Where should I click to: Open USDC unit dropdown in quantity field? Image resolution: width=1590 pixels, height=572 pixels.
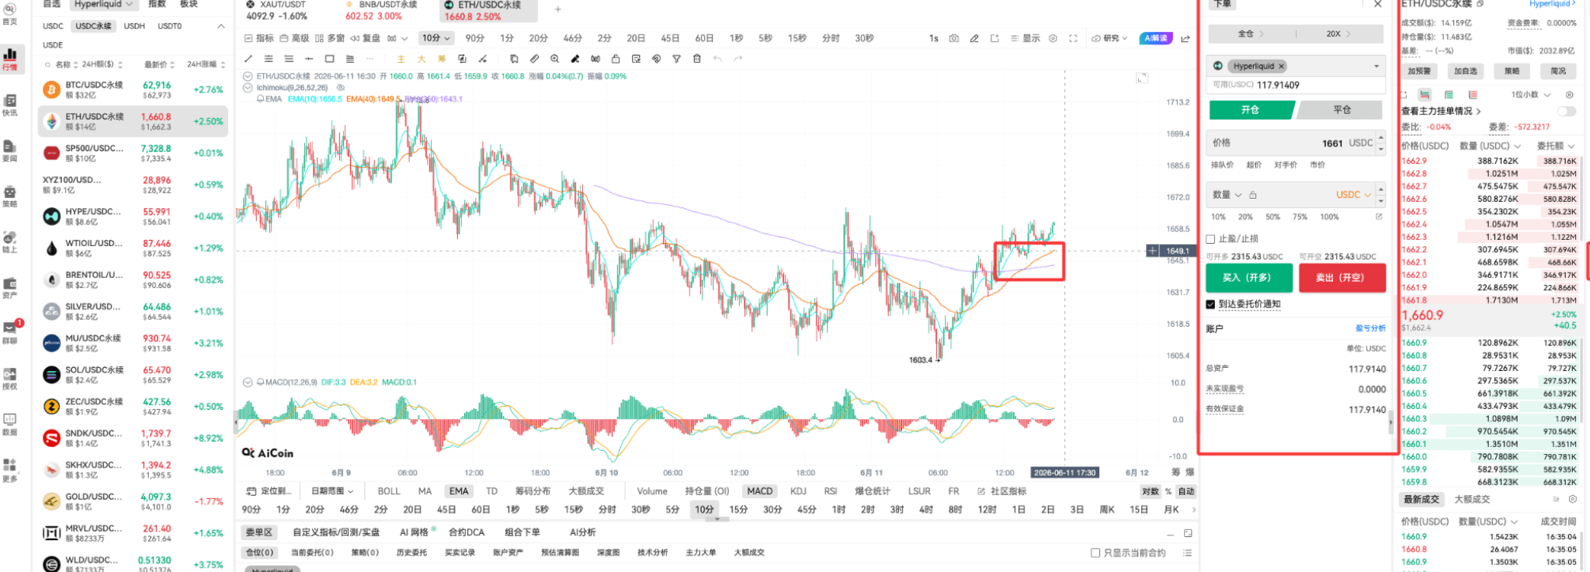(x=1353, y=195)
